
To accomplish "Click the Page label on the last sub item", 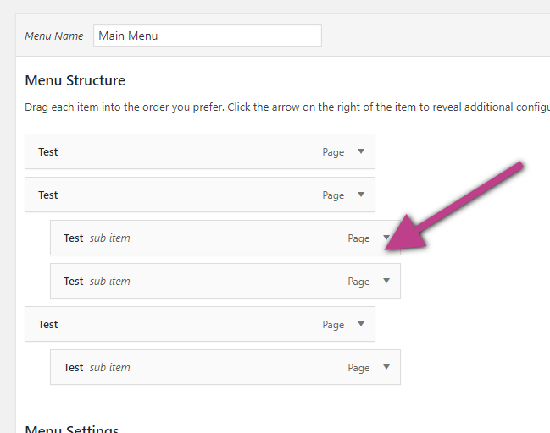I will pyautogui.click(x=358, y=368).
